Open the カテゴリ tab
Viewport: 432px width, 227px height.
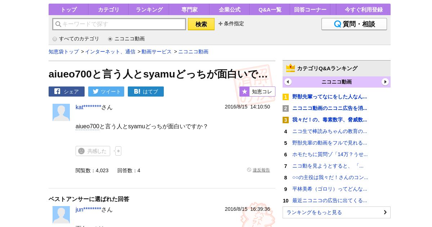[109, 10]
